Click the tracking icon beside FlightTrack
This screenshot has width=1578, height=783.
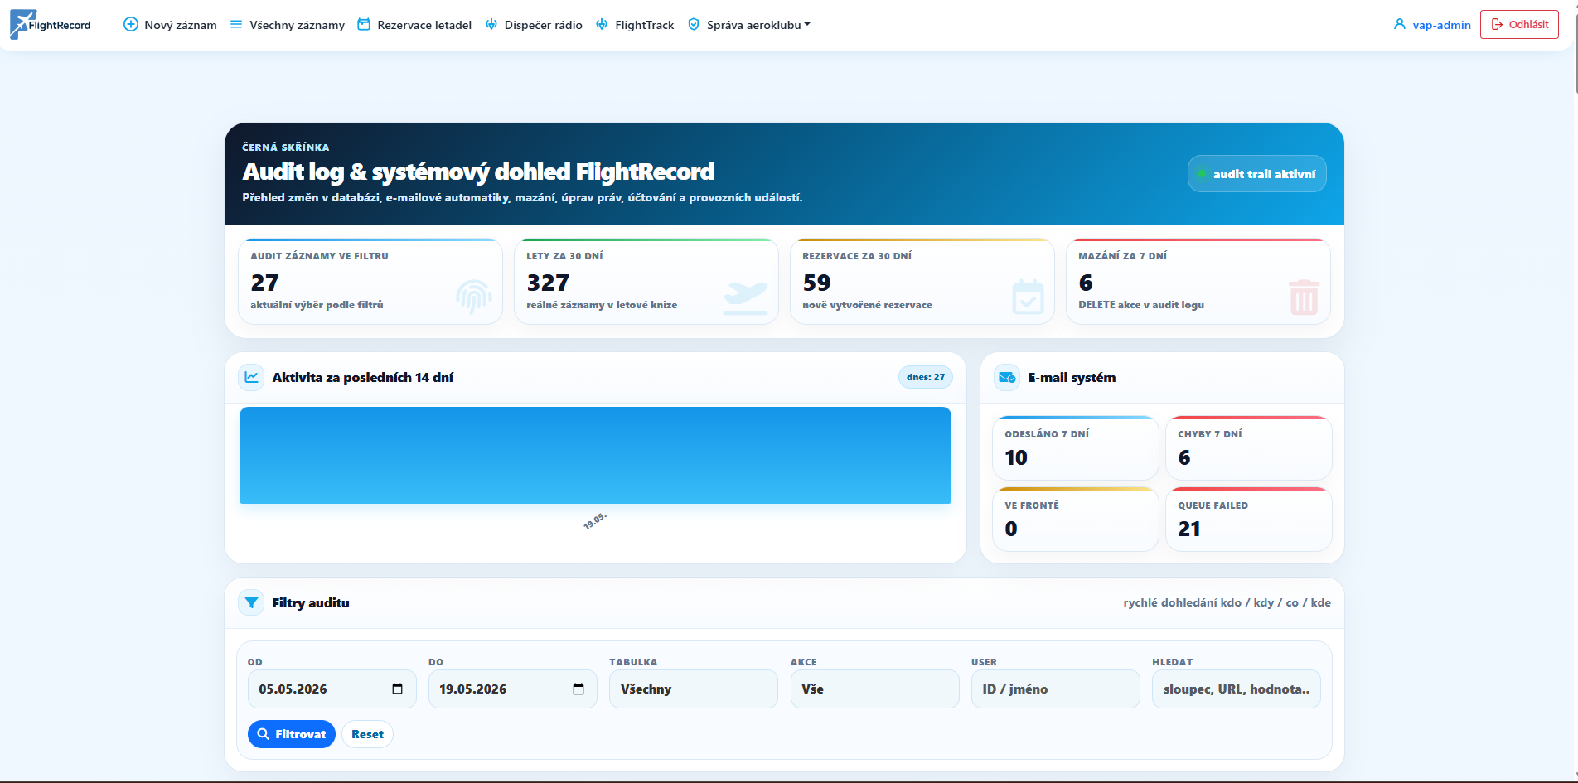coord(602,25)
